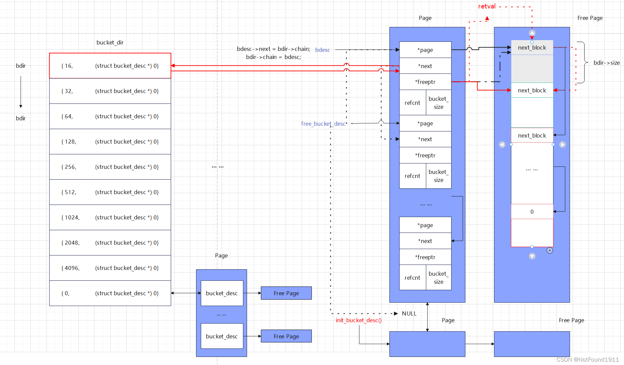The image size is (624, 365).
Task: Select the bucket_dir title label
Action: tap(110, 42)
